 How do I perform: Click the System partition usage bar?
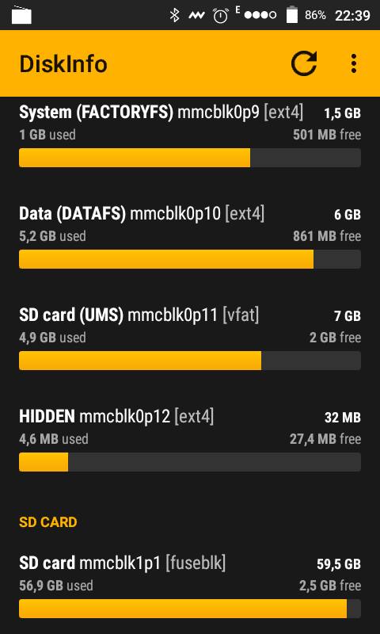tap(190, 158)
